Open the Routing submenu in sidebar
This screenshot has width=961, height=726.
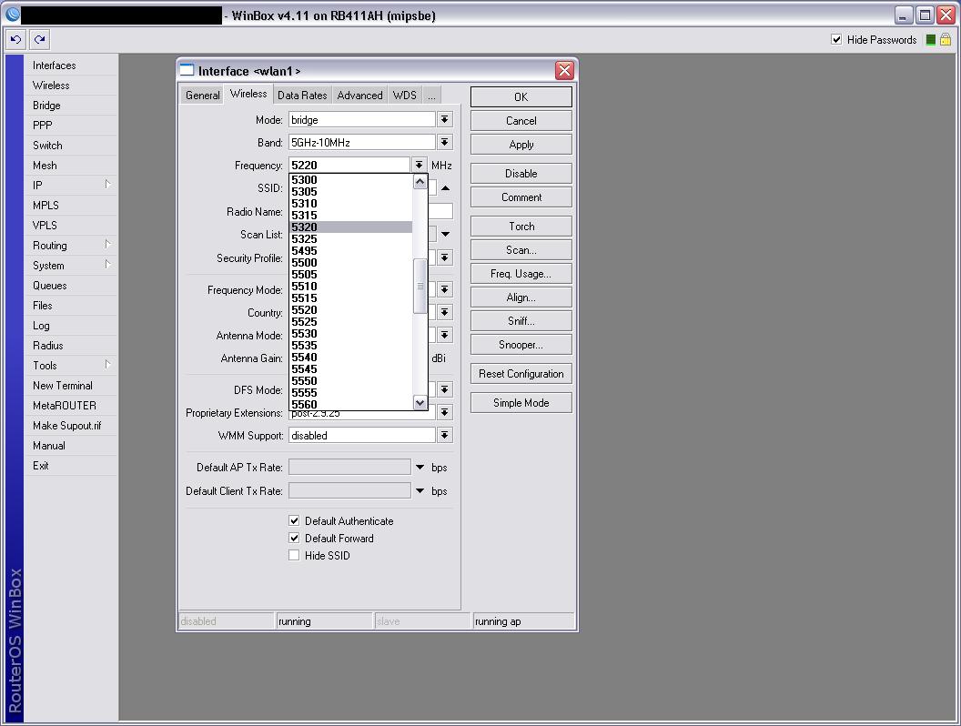point(70,245)
